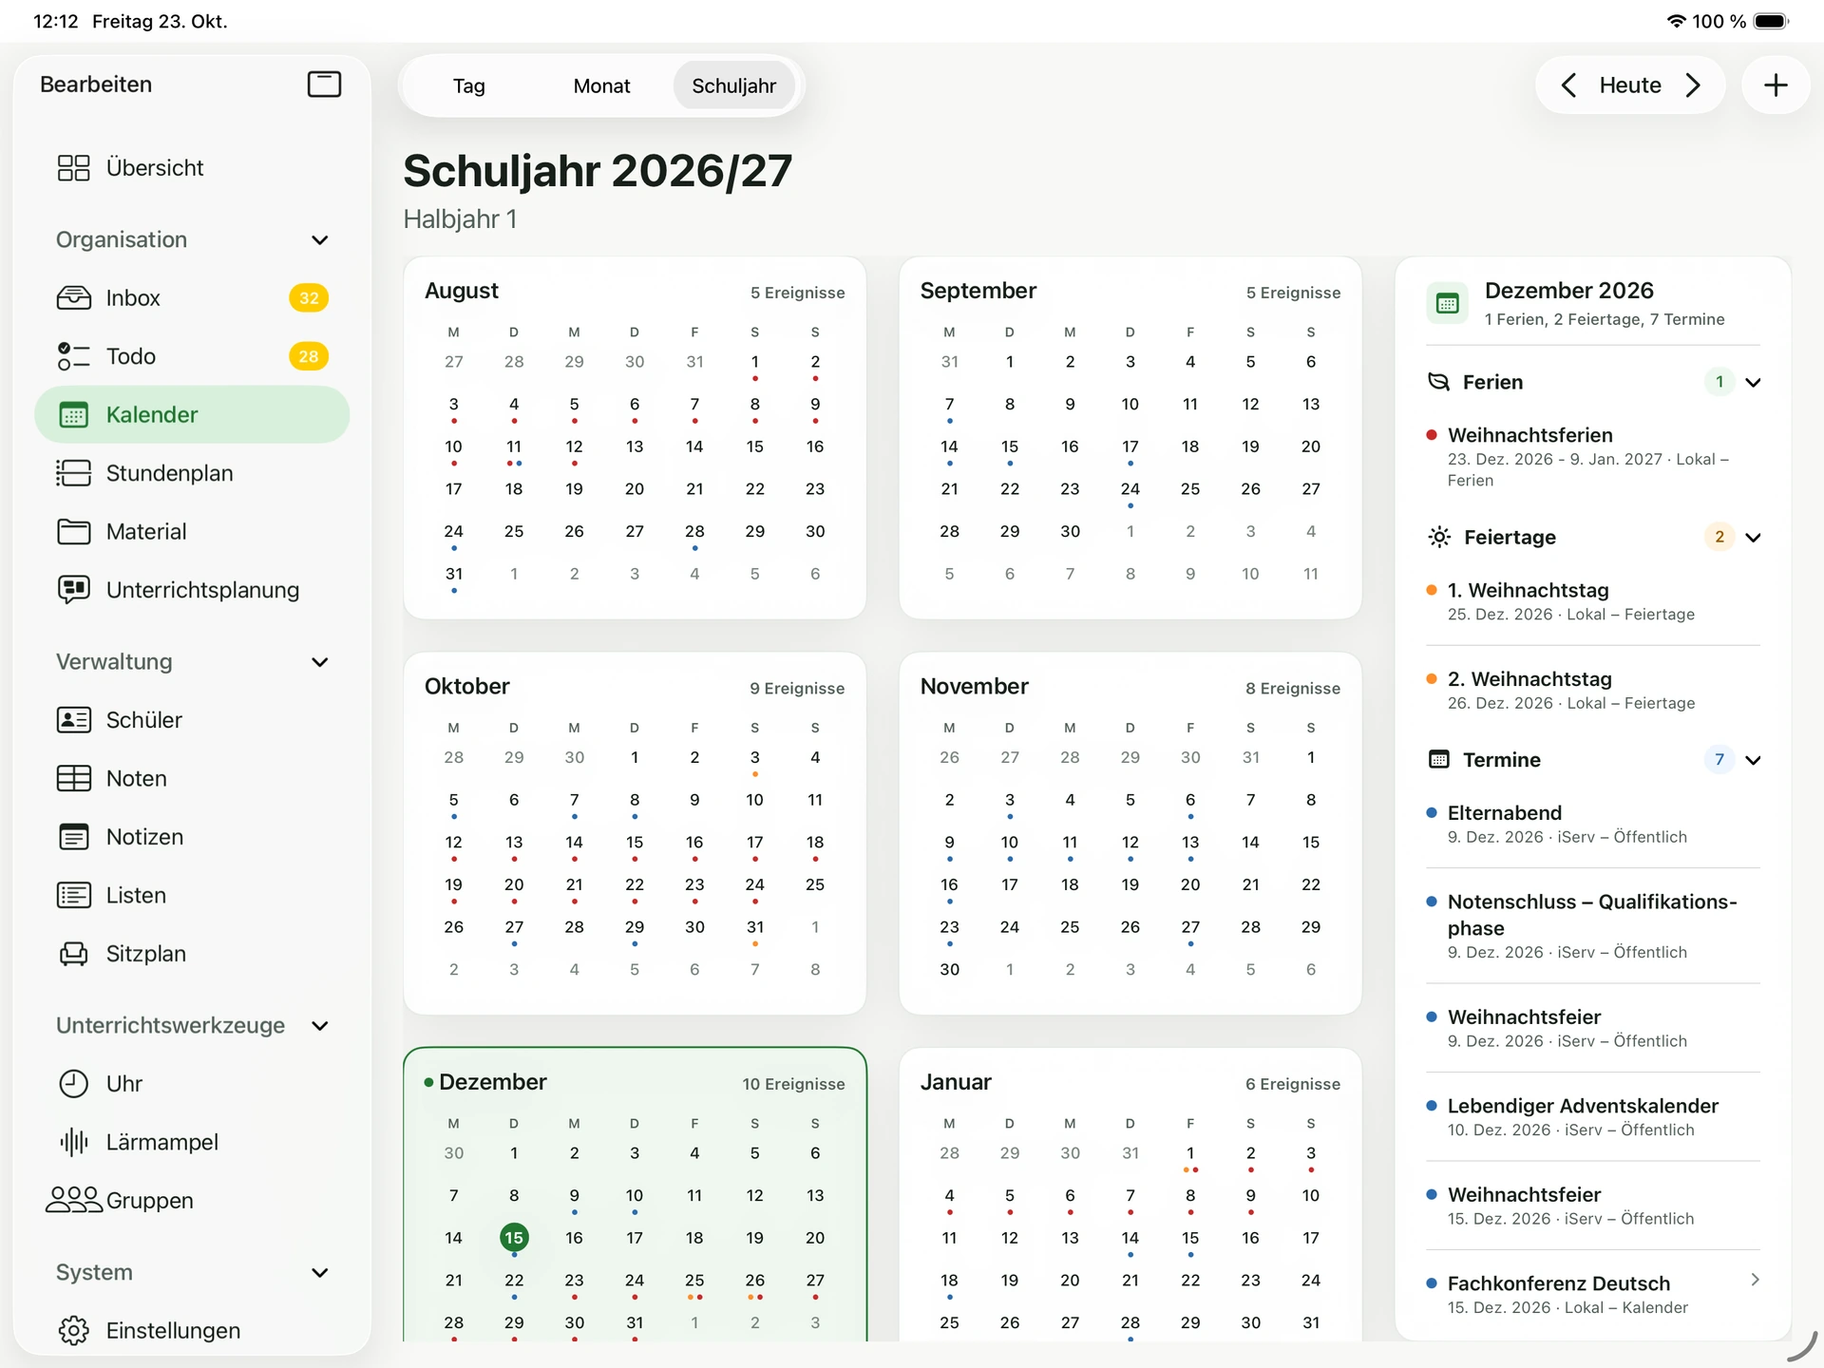
Task: Toggle the sidebar panel icon
Action: (324, 85)
